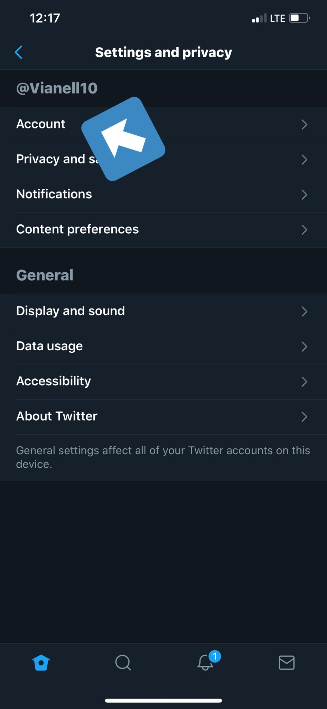Image resolution: width=327 pixels, height=709 pixels.
Task: Expand Privacy and safety chevron
Action: tap(304, 160)
